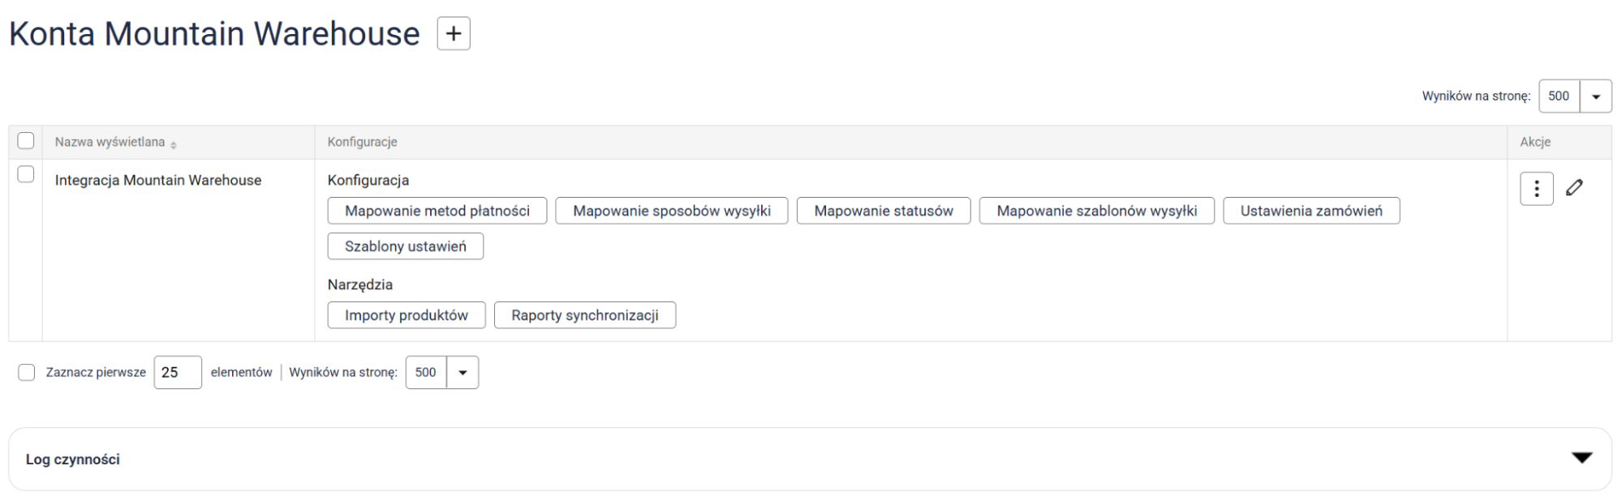View Raporty synchronizacji

click(584, 315)
